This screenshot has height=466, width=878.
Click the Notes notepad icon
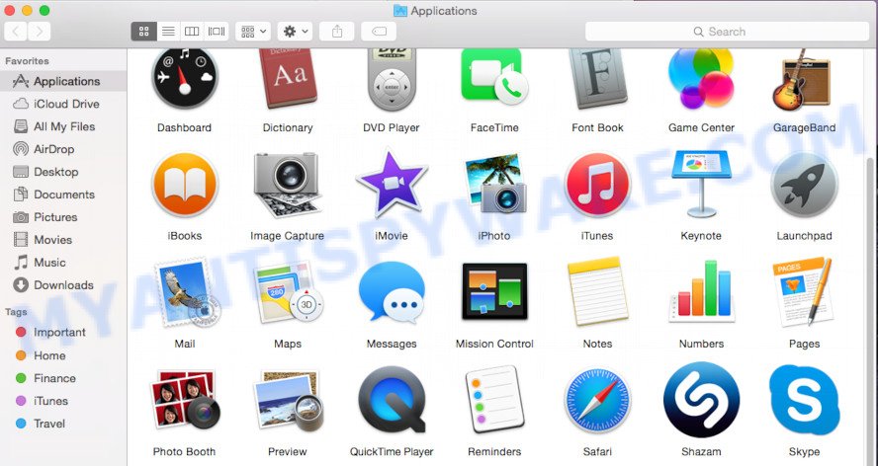pos(597,291)
